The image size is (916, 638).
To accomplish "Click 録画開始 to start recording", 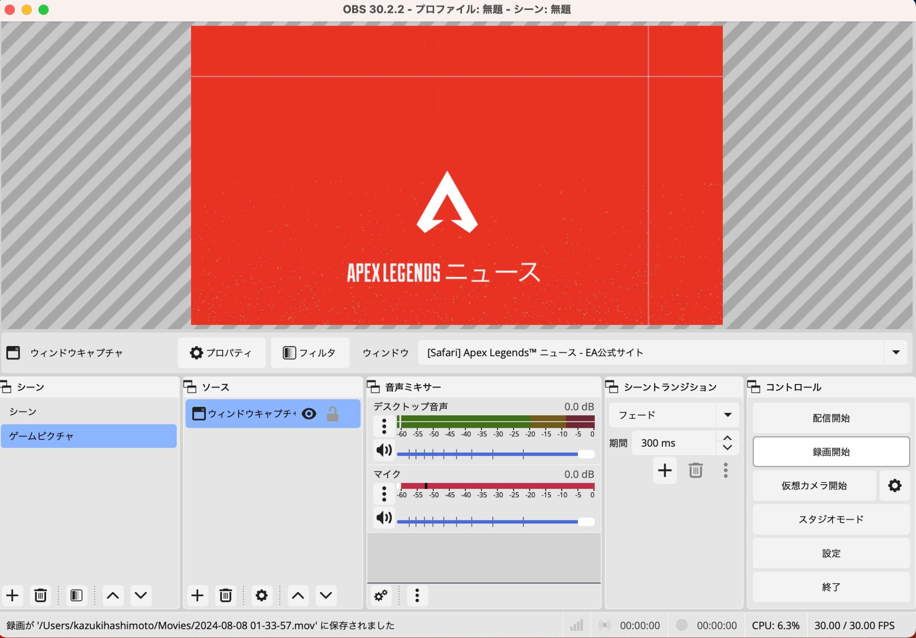I will pos(831,452).
